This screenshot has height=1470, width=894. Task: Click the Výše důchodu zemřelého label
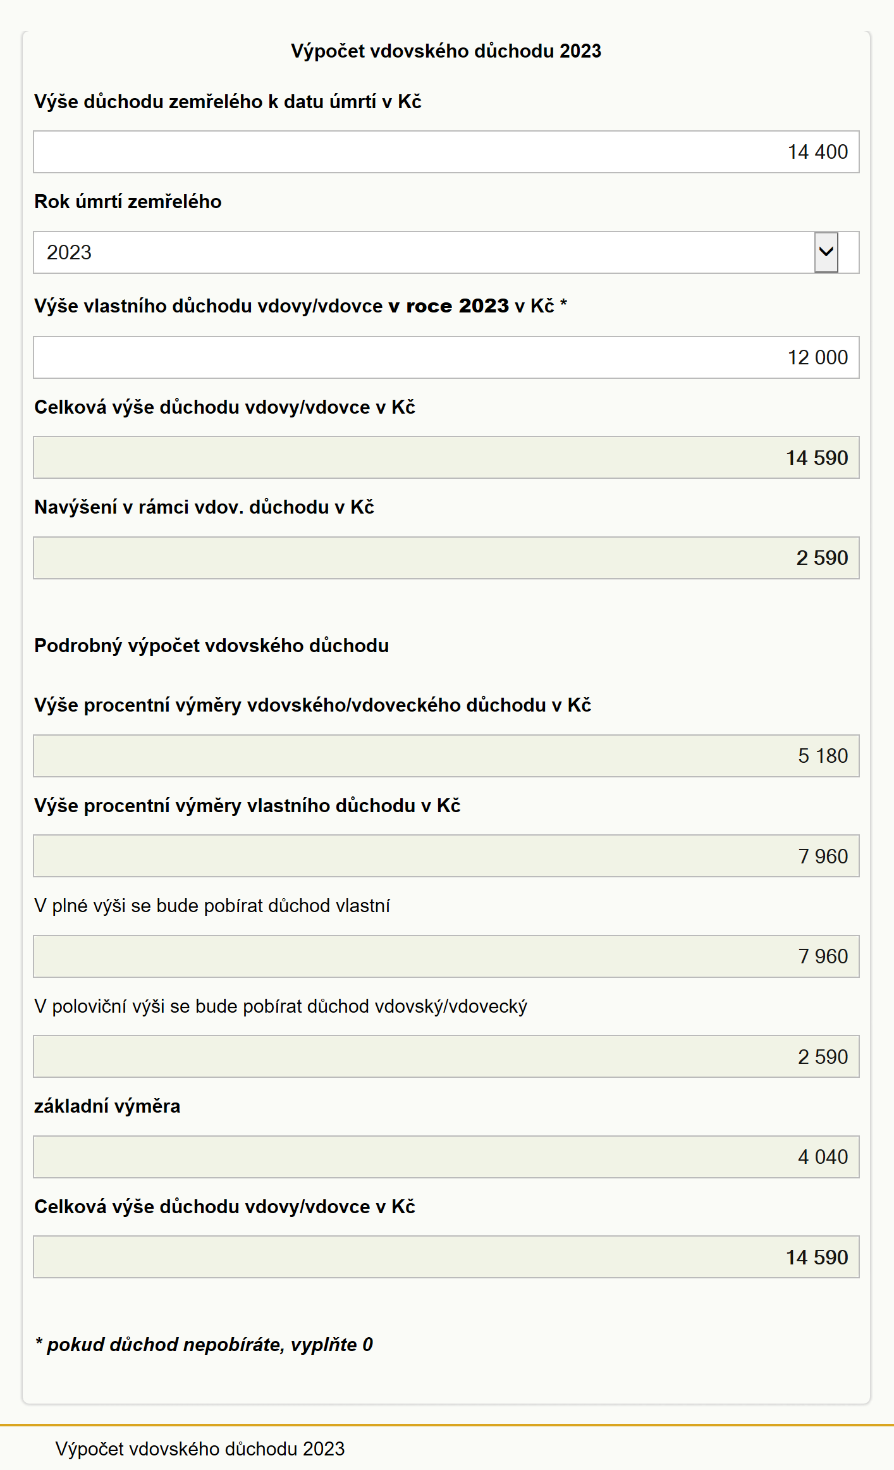(x=228, y=102)
